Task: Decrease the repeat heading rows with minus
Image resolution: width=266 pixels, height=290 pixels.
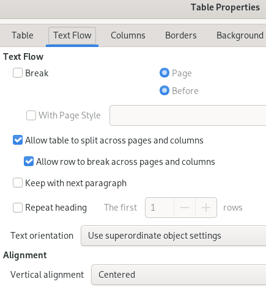Action: click(x=185, y=208)
